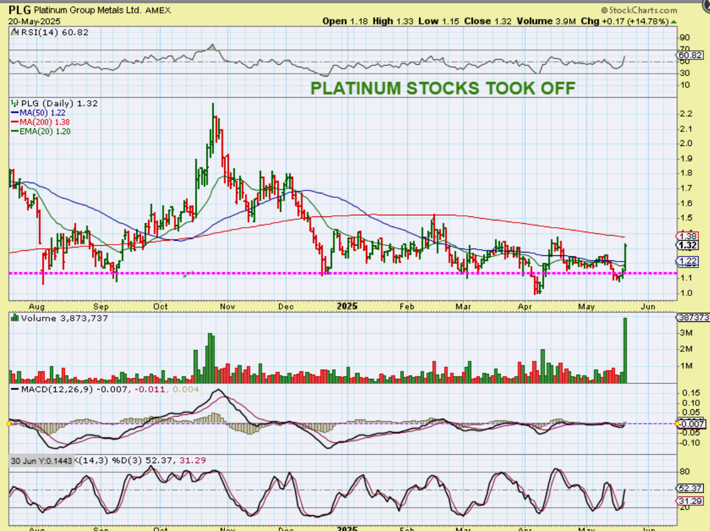The image size is (710, 531).
Task: Click the 1.6 price axis label
Action: click(686, 203)
